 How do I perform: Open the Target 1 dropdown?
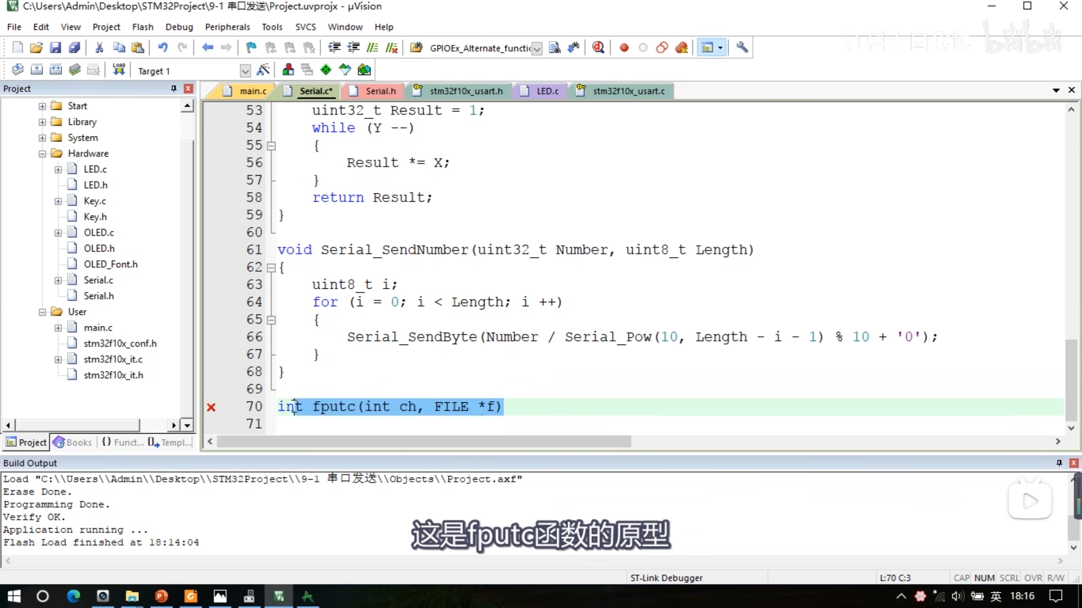[x=245, y=71]
